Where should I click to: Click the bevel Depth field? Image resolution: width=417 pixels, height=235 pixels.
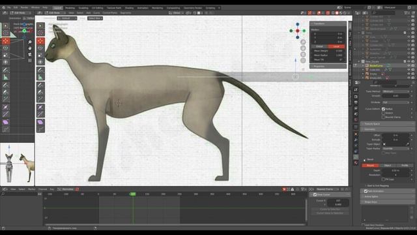pyautogui.click(x=395, y=170)
